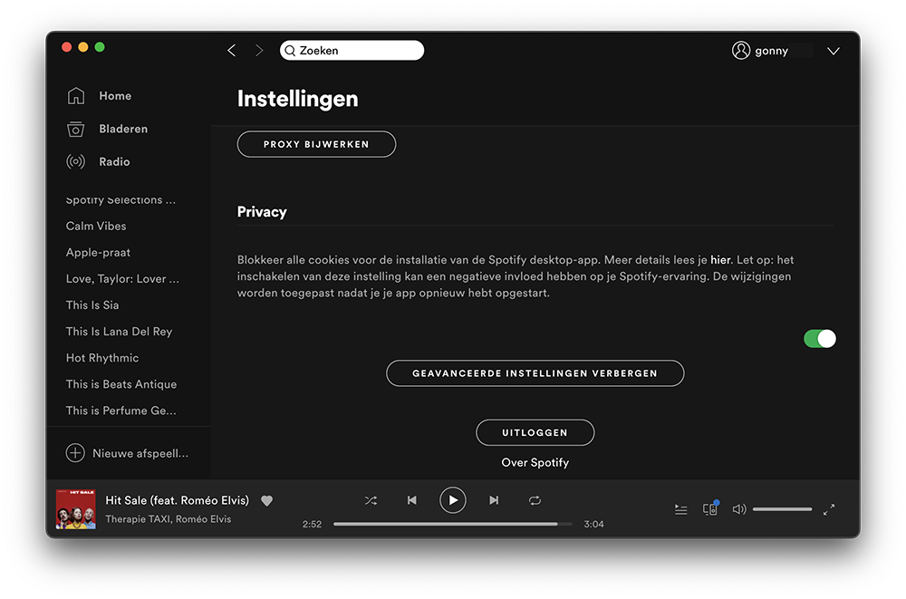The image size is (906, 599).
Task: Open Bladeren in the sidebar
Action: pos(123,129)
